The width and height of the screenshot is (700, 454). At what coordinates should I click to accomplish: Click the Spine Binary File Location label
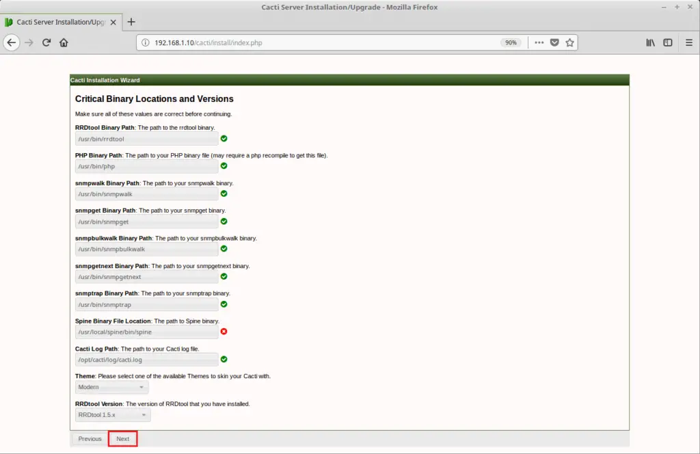point(113,321)
